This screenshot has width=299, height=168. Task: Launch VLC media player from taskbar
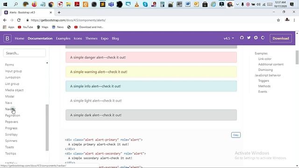point(137,4)
